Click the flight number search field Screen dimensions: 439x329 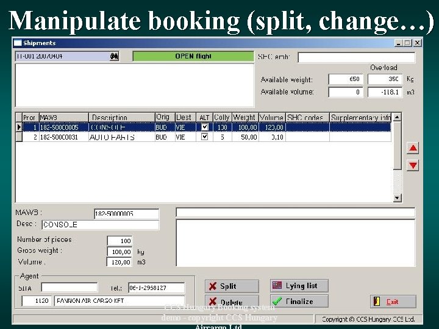point(62,56)
